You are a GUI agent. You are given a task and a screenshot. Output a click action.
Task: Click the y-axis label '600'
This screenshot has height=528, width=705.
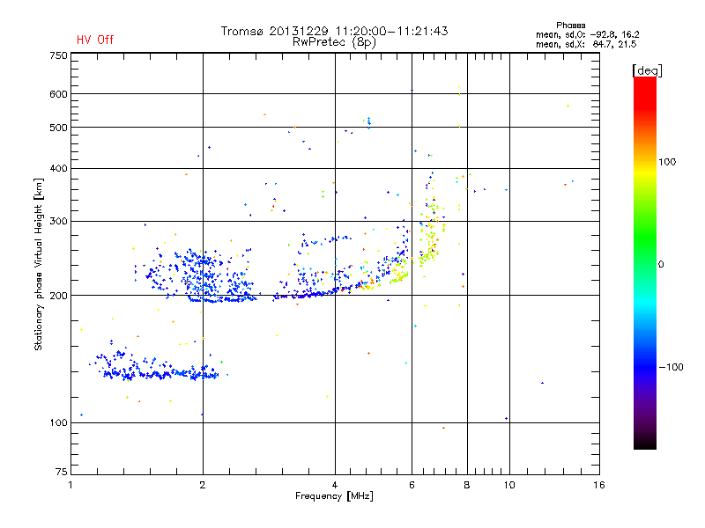point(58,94)
